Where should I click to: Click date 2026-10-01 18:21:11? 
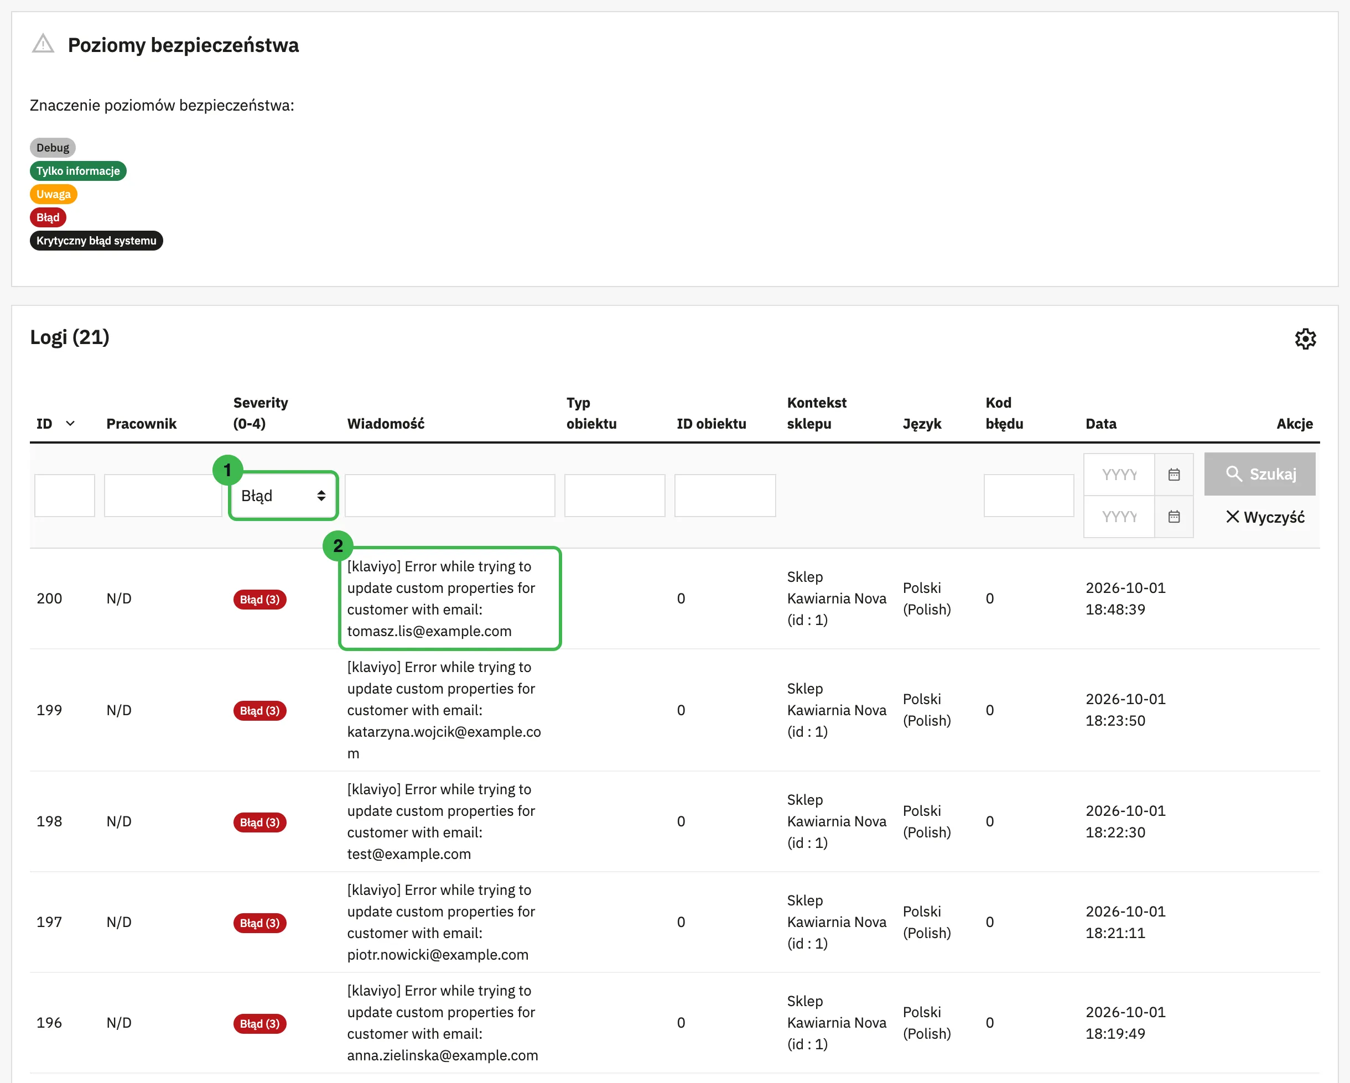point(1125,922)
